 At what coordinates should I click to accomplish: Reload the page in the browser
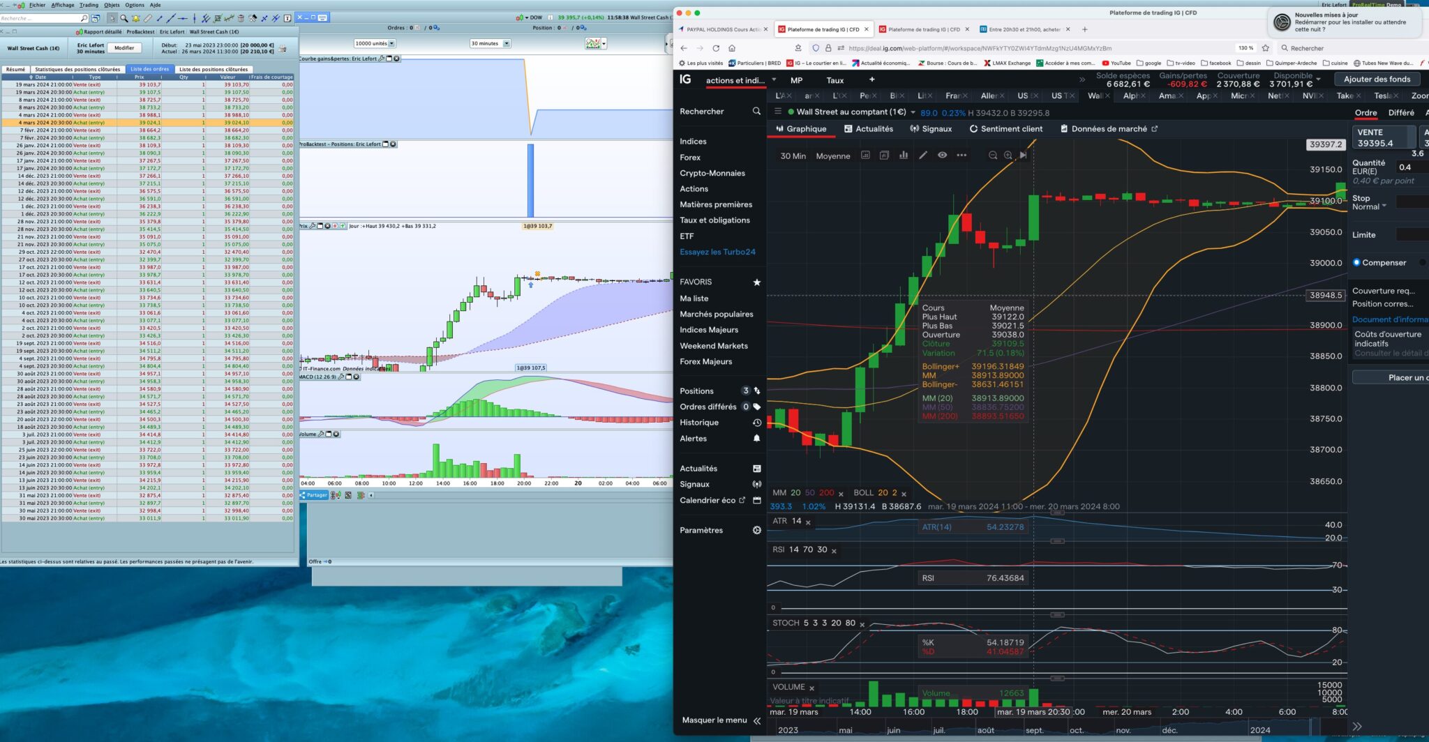[x=716, y=48]
